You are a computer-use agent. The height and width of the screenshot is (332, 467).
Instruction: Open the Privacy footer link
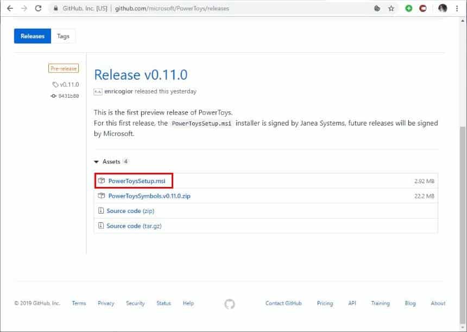click(106, 303)
